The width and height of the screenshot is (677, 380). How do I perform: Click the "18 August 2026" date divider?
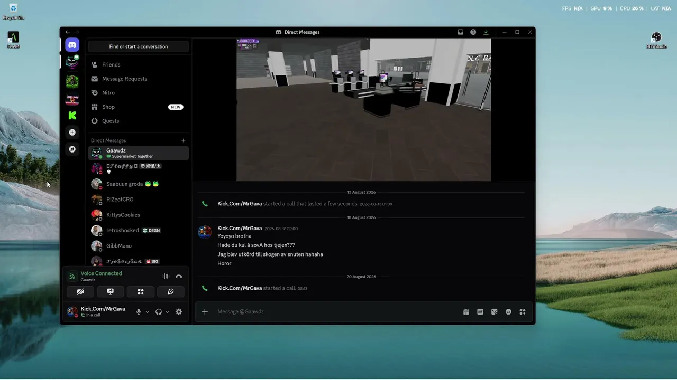point(361,217)
